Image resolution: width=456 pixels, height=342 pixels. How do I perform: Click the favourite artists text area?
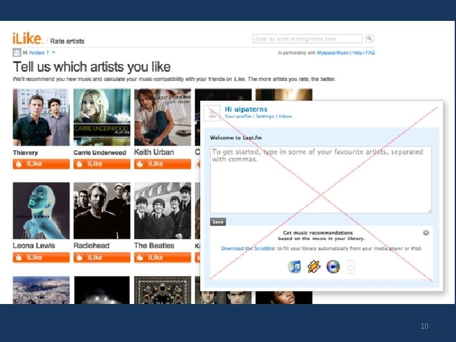point(320,180)
